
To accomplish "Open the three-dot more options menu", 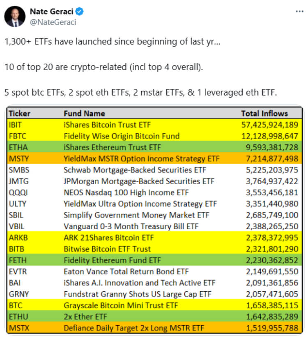I will tap(299, 11).
